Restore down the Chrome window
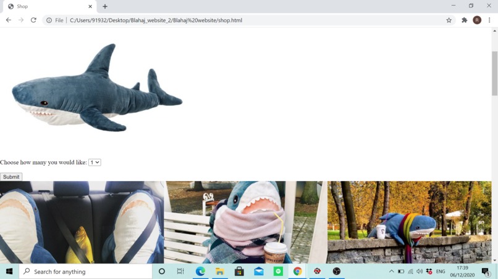The height and width of the screenshot is (279, 498). point(471,6)
